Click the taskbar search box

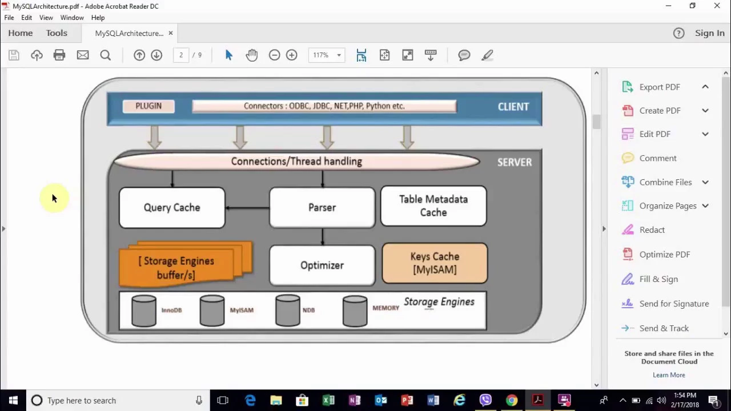(117, 401)
